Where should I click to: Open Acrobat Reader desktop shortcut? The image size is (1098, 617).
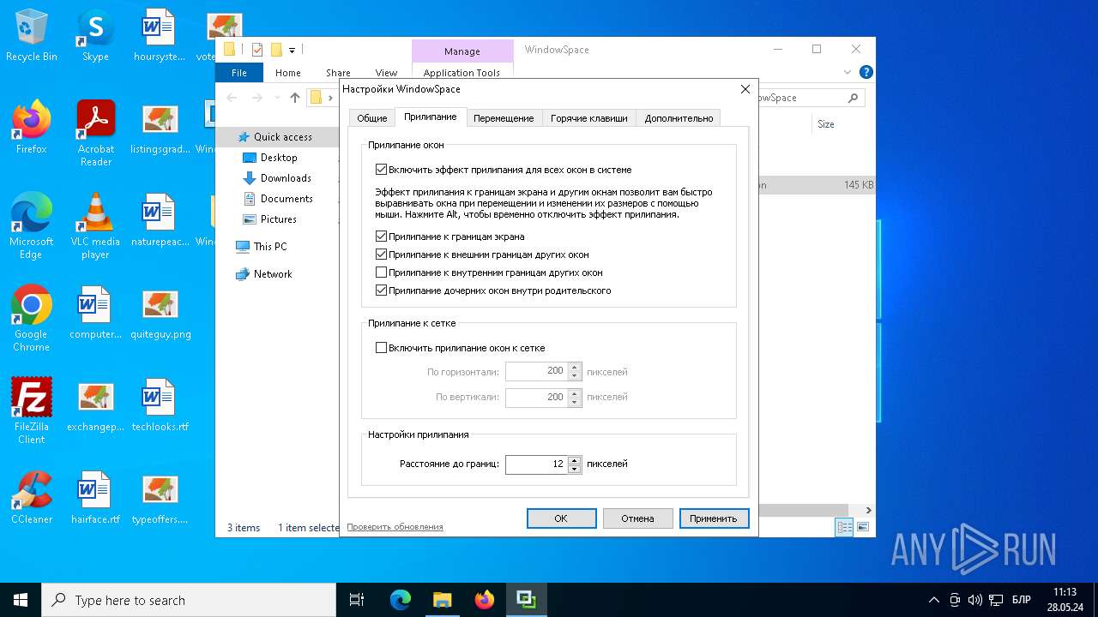tap(95, 135)
